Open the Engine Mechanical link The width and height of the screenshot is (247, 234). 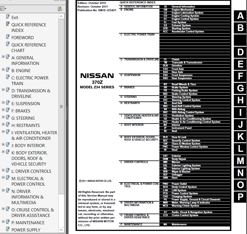[183, 10]
